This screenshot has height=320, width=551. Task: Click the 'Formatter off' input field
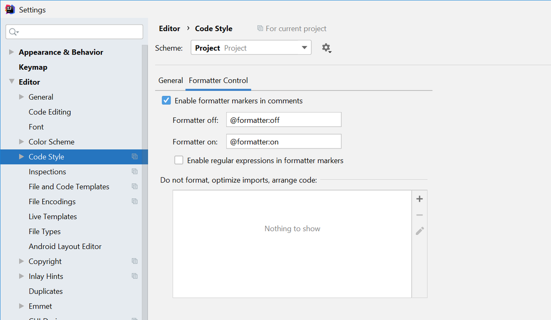(283, 119)
